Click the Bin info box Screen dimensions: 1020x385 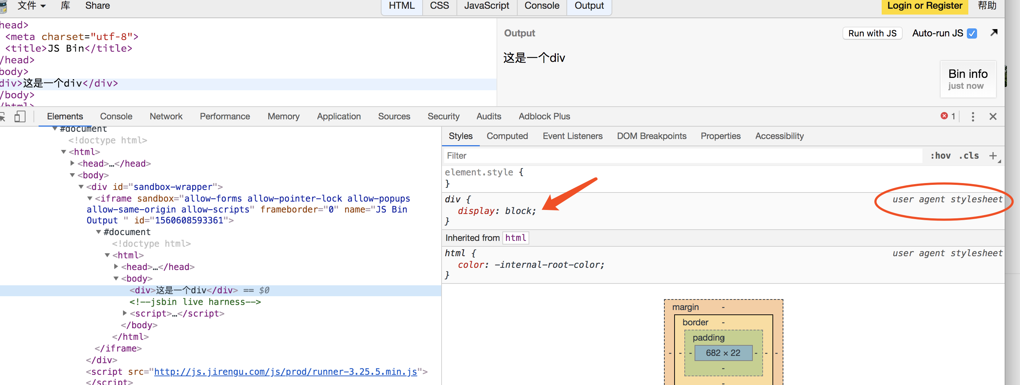pos(968,79)
